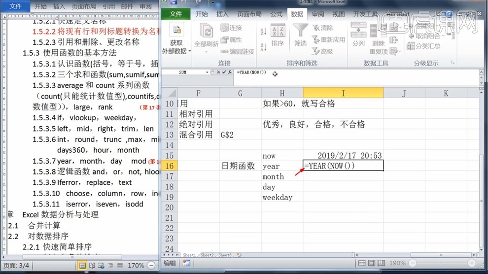Switch to Excel Developer (开发工具) tab
This screenshot has height=274, width=488.
(365, 14)
